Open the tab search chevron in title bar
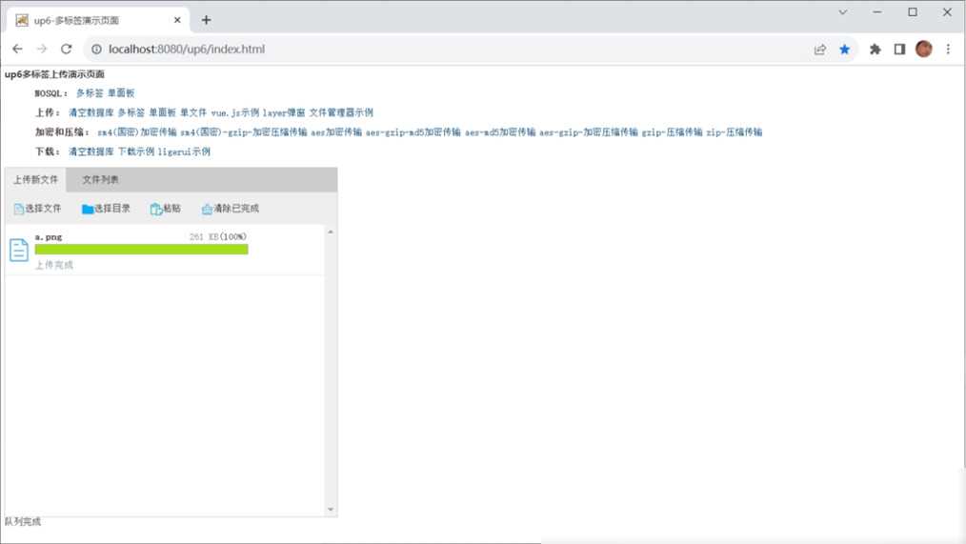This screenshot has height=544, width=966. 843,11
